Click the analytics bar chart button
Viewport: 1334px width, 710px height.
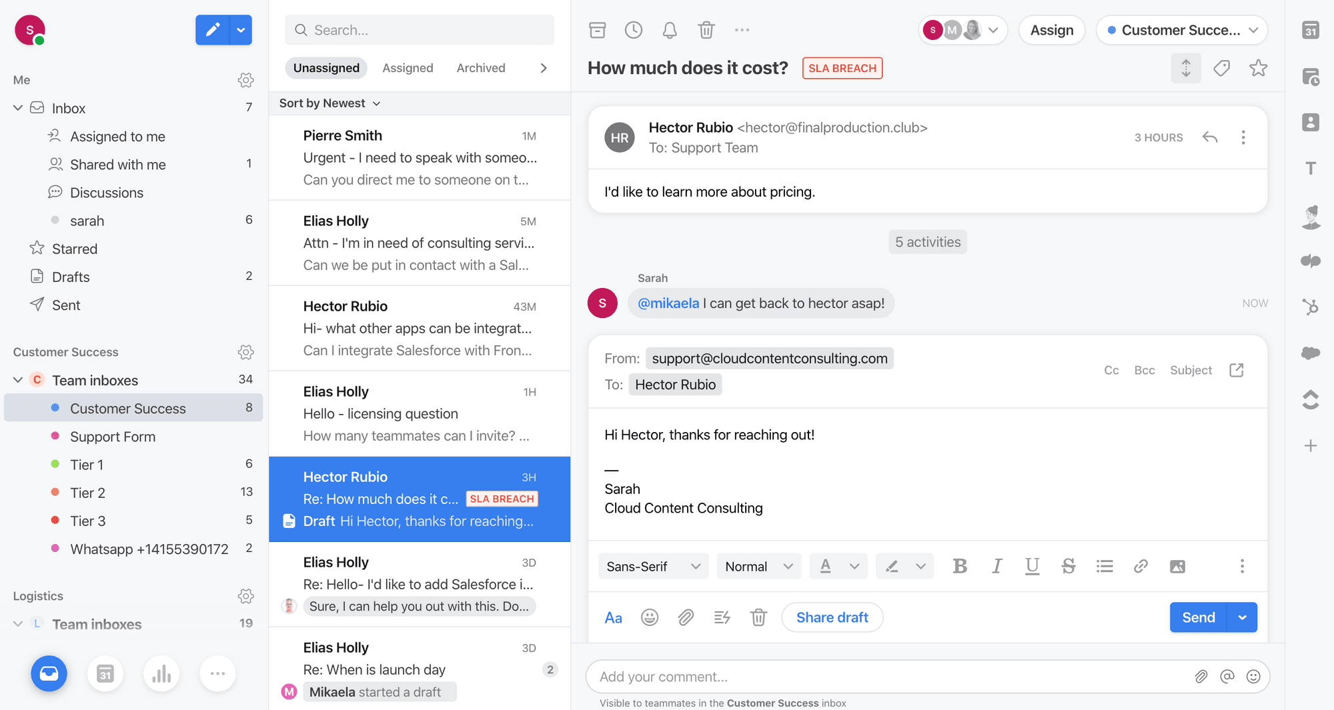161,673
